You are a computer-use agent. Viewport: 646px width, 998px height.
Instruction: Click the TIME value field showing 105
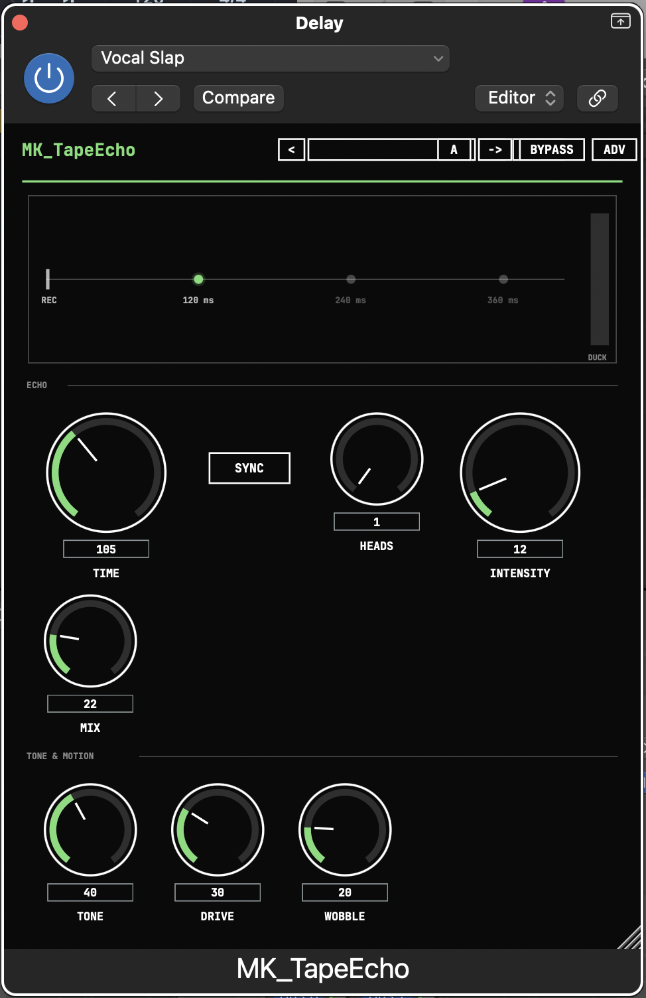(x=106, y=549)
